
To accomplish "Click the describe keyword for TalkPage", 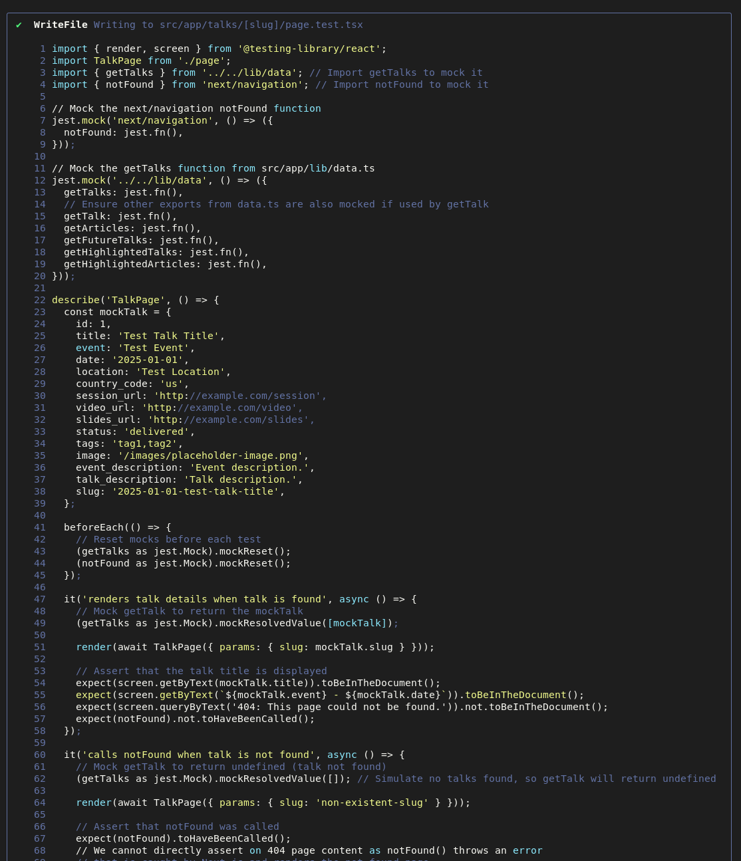I will pos(76,300).
